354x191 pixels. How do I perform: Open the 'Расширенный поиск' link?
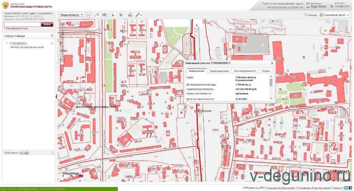point(16,28)
